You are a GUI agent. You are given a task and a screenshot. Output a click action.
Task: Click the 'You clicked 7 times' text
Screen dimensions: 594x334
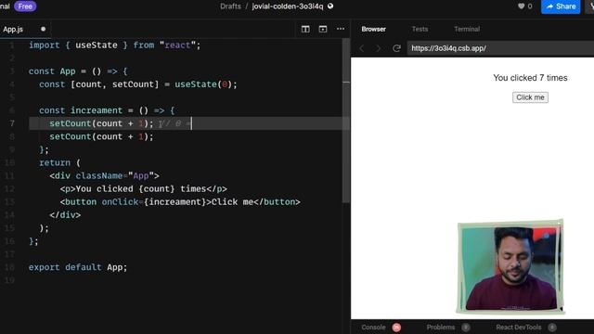click(x=530, y=78)
